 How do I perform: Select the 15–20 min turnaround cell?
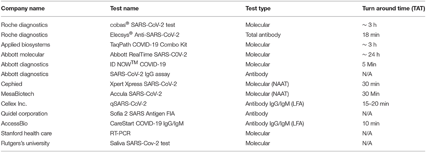tap(376, 104)
